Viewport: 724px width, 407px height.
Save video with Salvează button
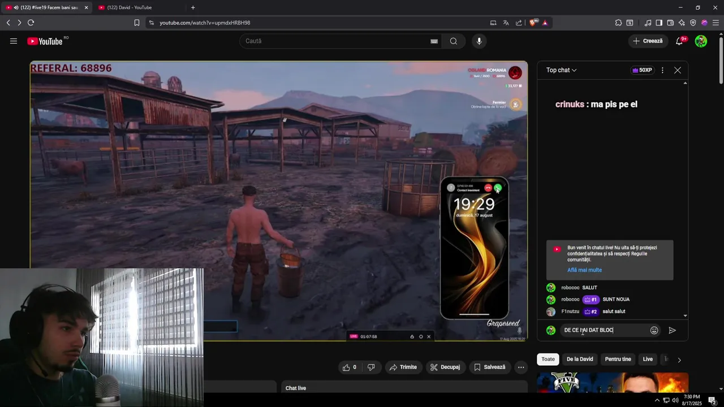[x=490, y=367]
